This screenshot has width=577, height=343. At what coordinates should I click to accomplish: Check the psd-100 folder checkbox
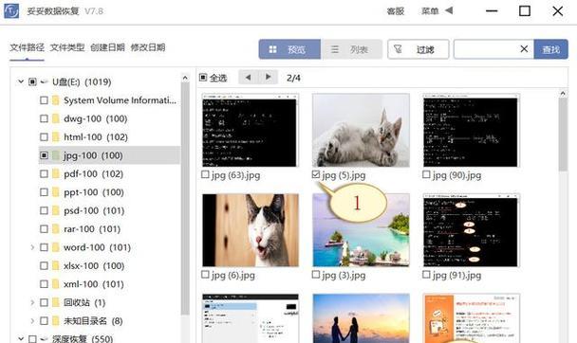(x=44, y=210)
